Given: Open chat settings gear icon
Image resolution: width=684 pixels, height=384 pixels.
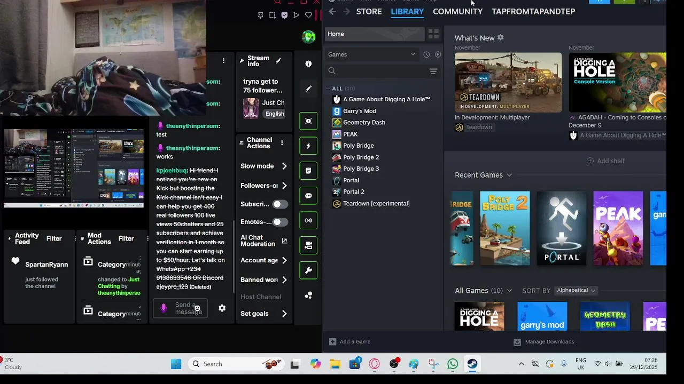Looking at the screenshot, I should point(222,308).
